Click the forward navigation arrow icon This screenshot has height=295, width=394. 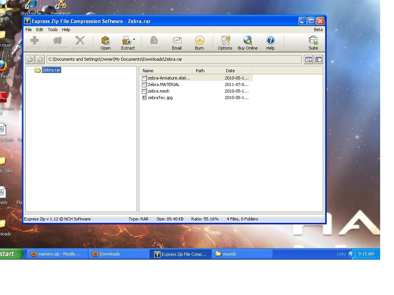40,60
